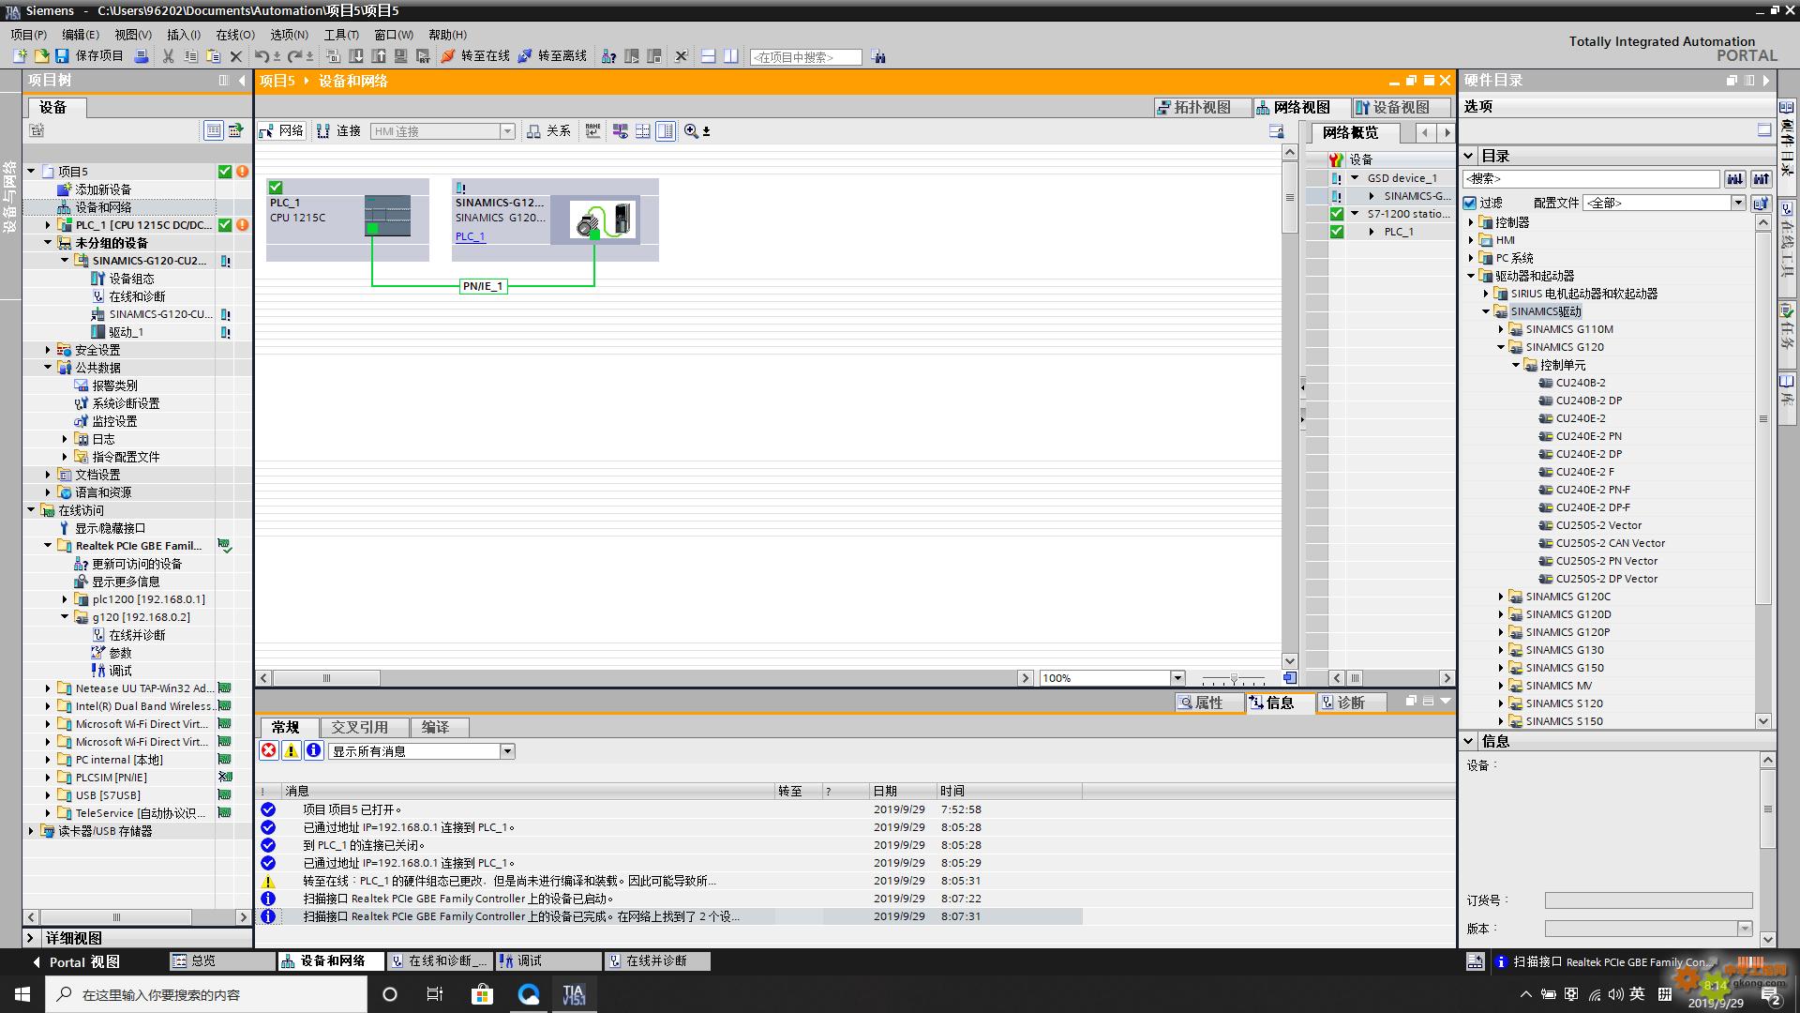Screen dimensions: 1800x1013
Task: Click the Start simulation icon
Action: (x=401, y=56)
